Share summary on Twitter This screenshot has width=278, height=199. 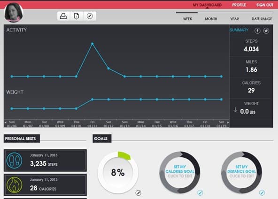coord(266,31)
